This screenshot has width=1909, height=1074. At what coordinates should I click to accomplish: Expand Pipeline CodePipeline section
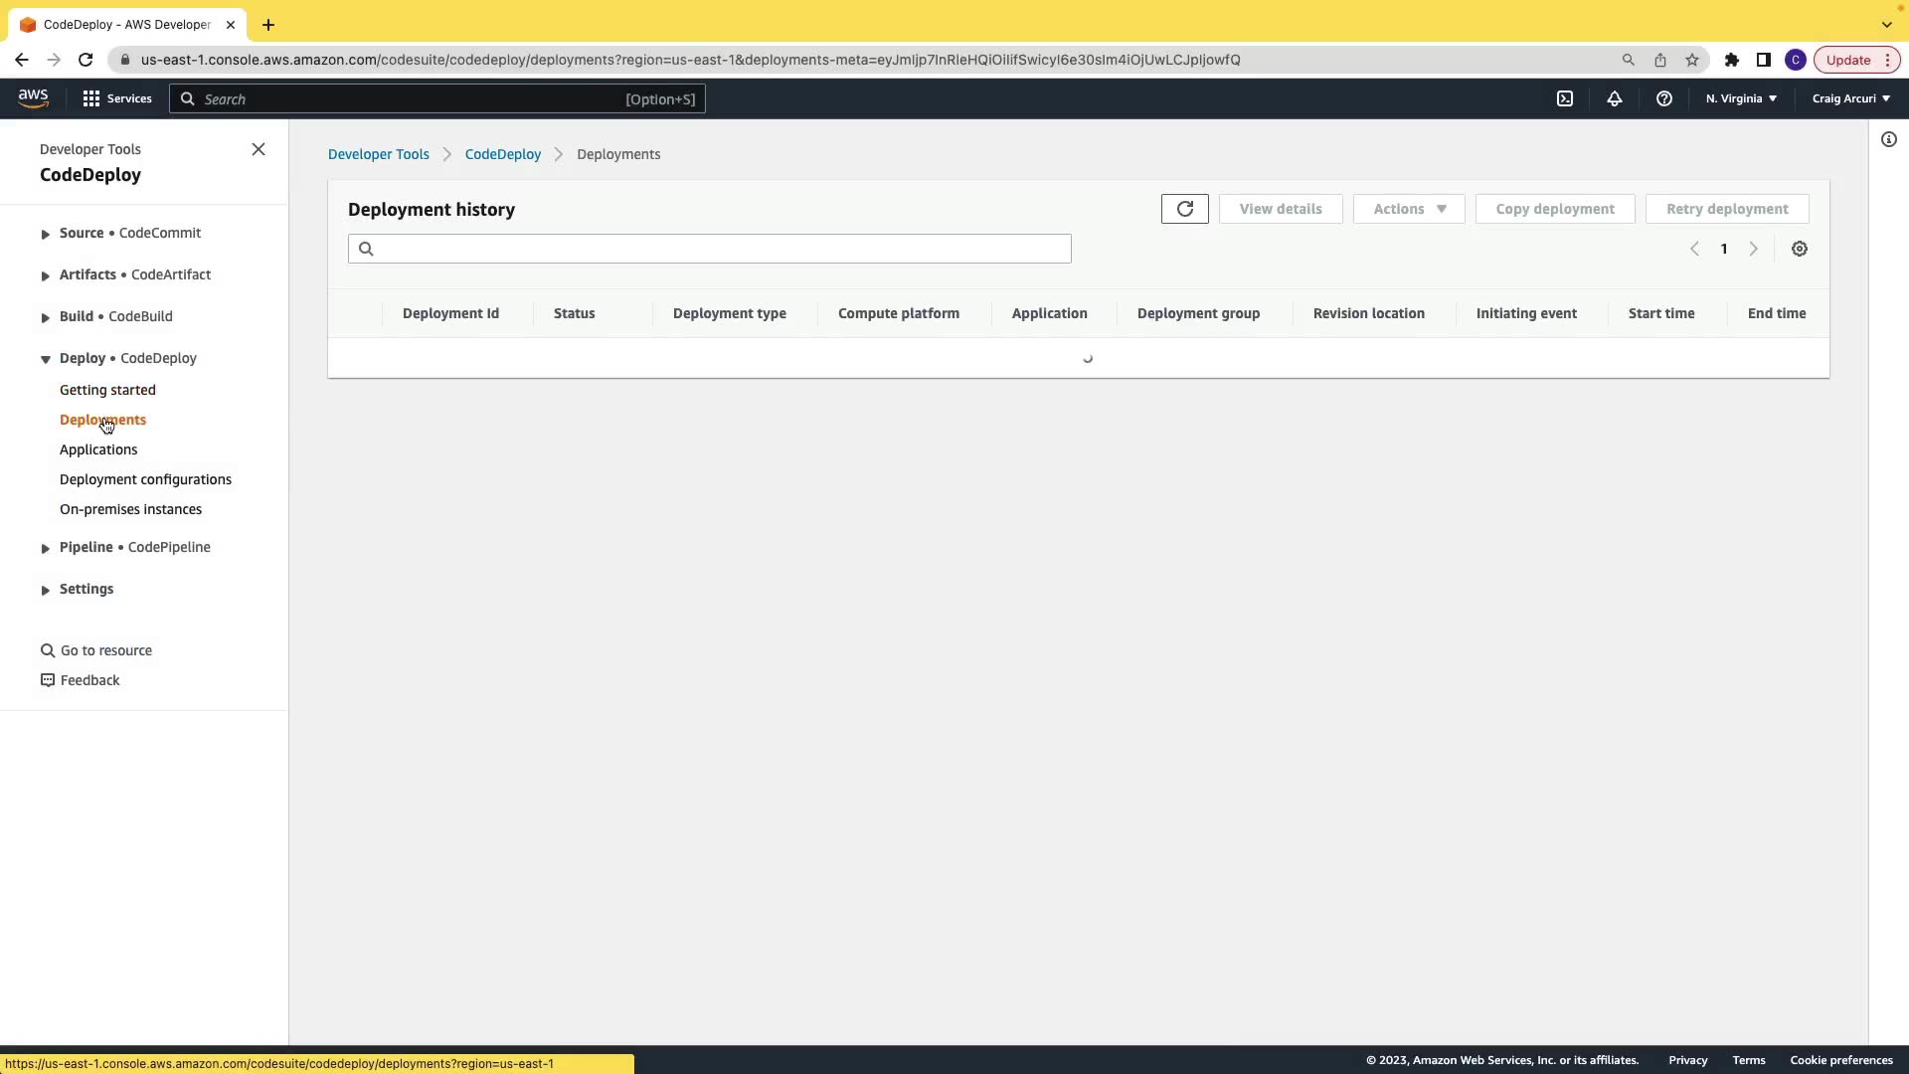(x=46, y=548)
